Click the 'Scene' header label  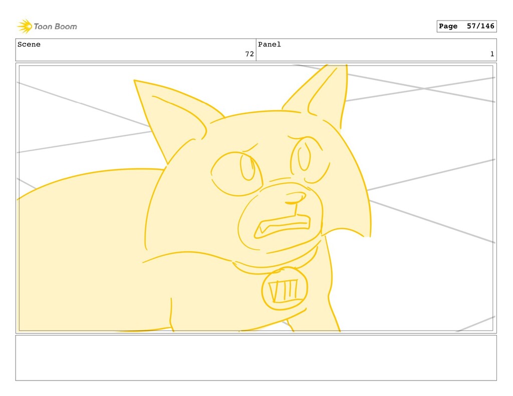click(29, 45)
